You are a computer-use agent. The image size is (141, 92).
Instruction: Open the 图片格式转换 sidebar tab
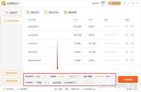click(x=11, y=21)
